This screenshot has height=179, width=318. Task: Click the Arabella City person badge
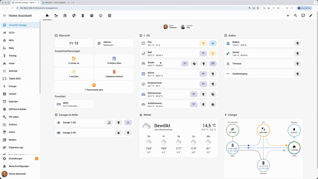pyautogui.click(x=187, y=27)
